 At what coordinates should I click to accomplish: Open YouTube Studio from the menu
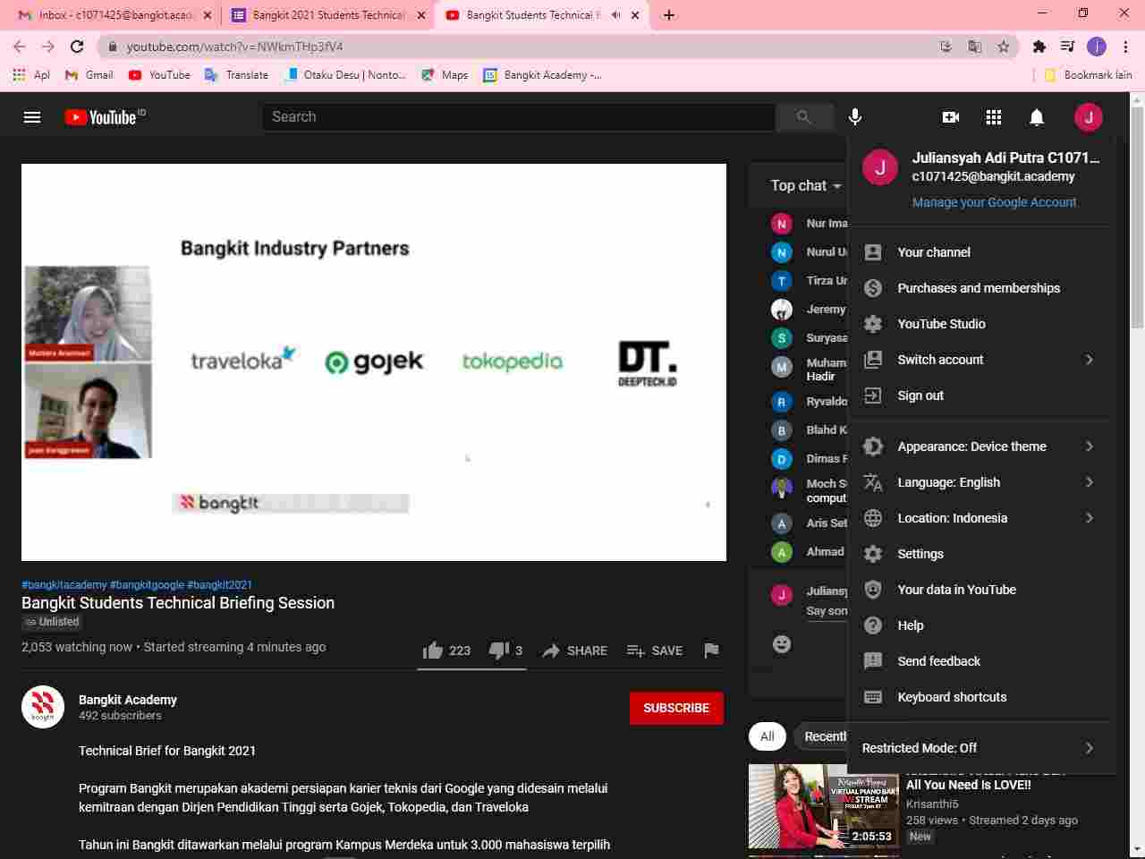pyautogui.click(x=941, y=324)
